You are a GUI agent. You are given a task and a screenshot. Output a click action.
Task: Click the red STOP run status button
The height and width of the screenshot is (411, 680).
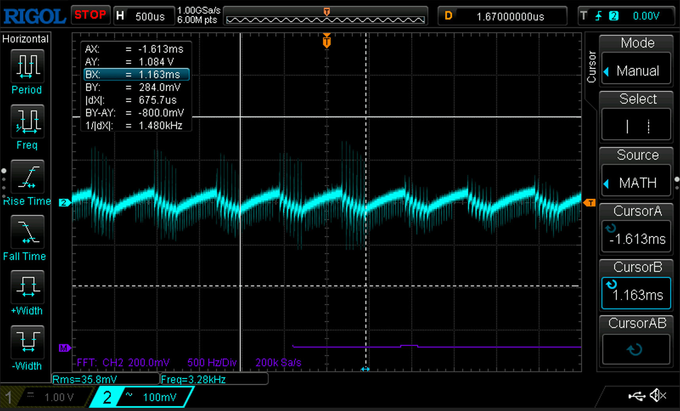pos(91,15)
